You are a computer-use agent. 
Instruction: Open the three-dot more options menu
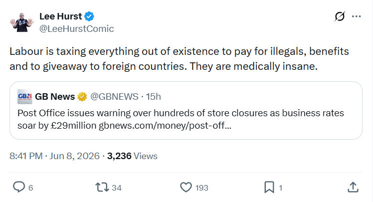tap(356, 16)
